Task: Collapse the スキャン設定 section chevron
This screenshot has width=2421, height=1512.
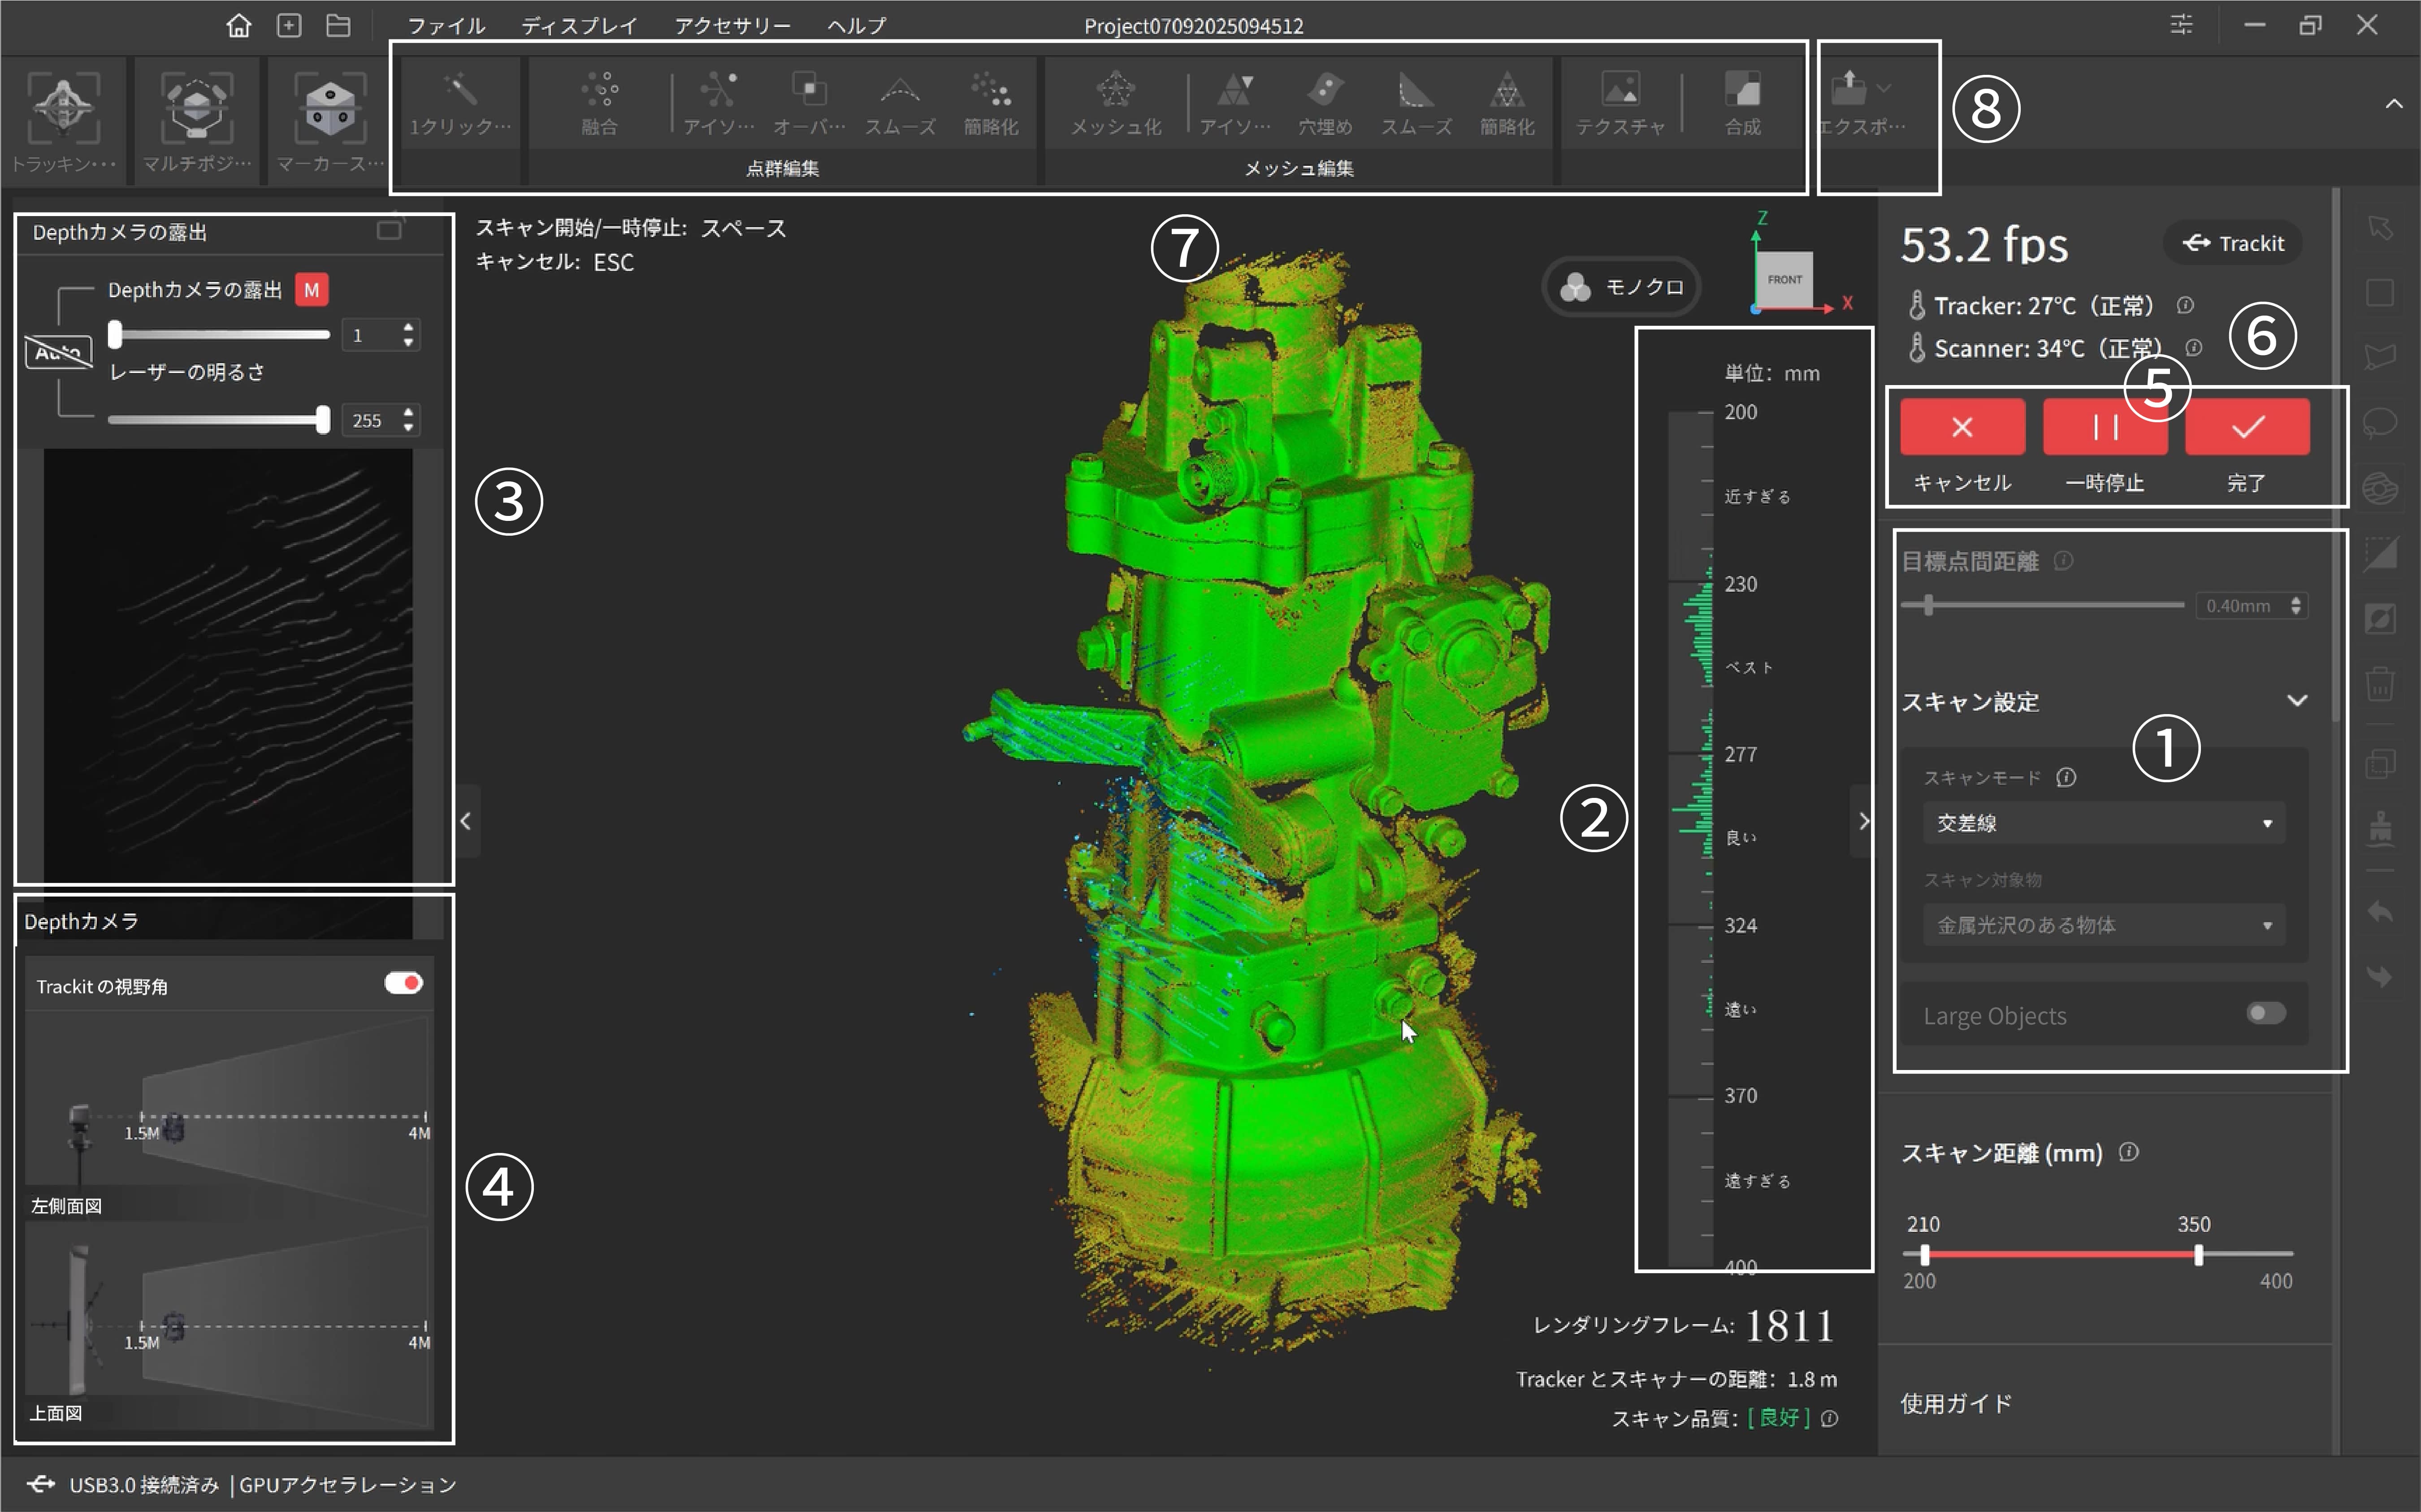Action: 2297,701
